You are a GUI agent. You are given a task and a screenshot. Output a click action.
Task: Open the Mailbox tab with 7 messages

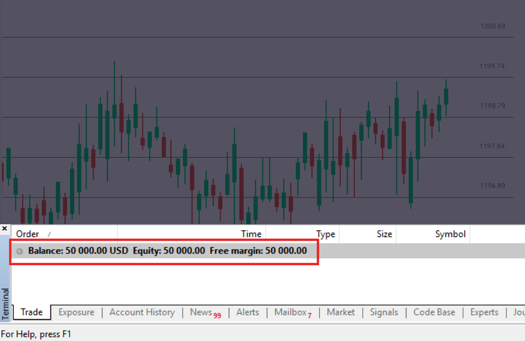[x=290, y=312]
